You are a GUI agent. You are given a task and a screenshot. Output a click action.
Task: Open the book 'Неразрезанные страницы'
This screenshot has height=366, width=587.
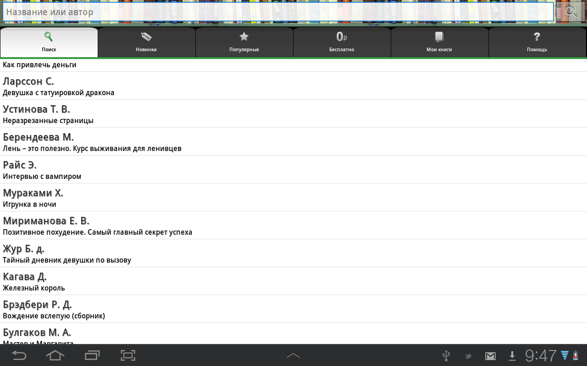pos(48,121)
